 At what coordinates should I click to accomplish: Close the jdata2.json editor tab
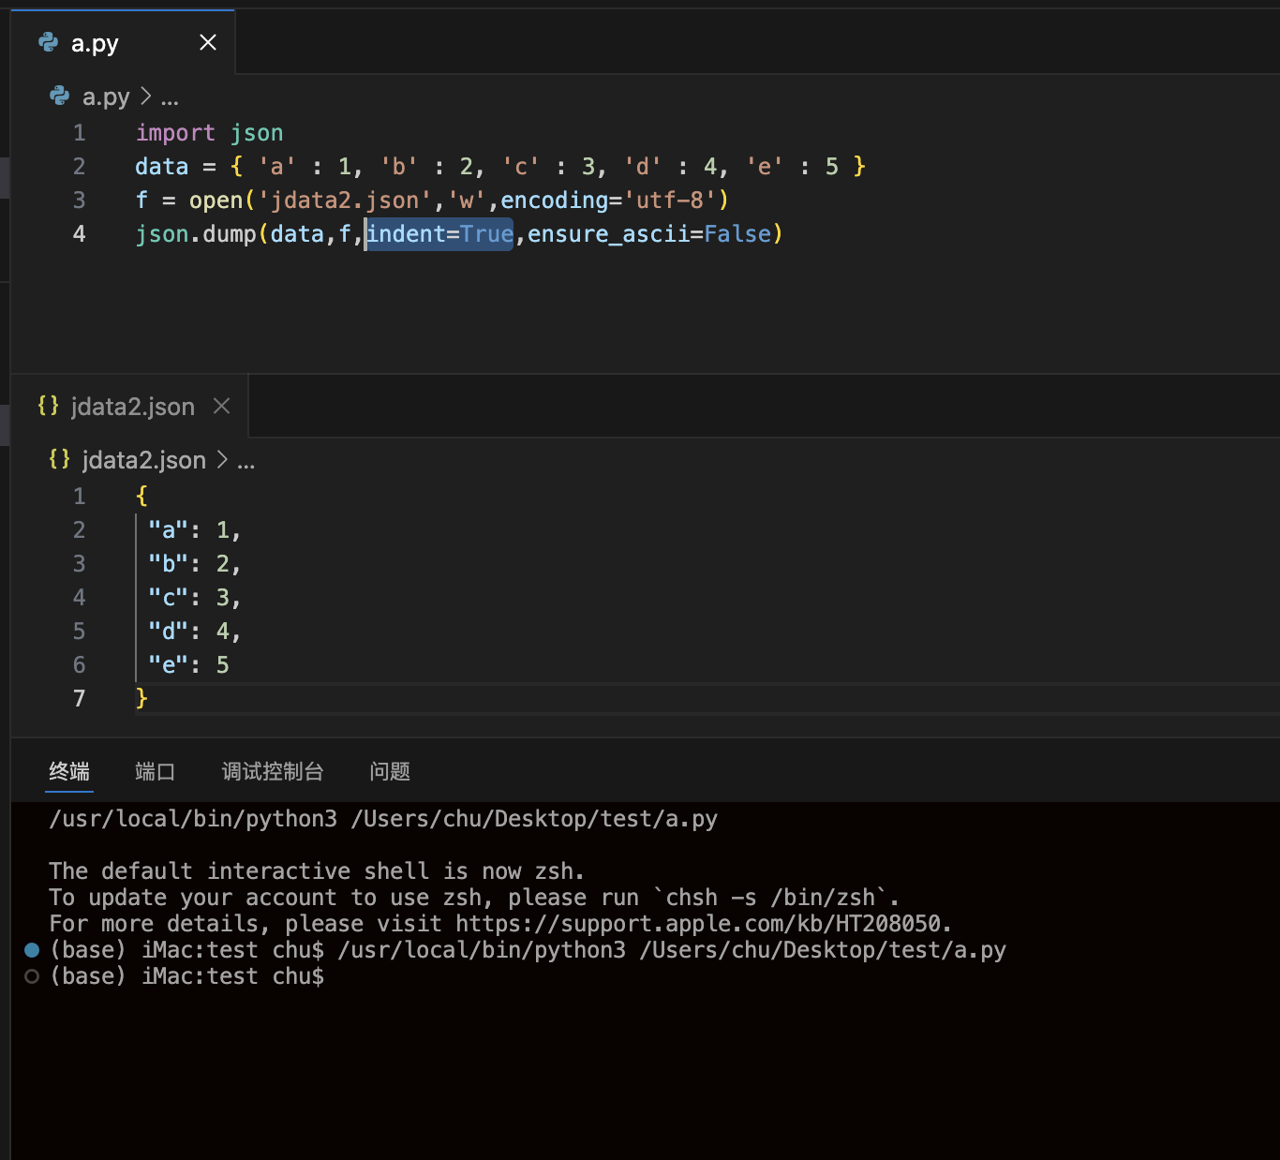pyautogui.click(x=222, y=406)
